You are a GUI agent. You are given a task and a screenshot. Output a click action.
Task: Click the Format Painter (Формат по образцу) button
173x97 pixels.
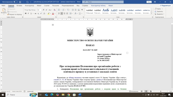(x=15, y=14)
